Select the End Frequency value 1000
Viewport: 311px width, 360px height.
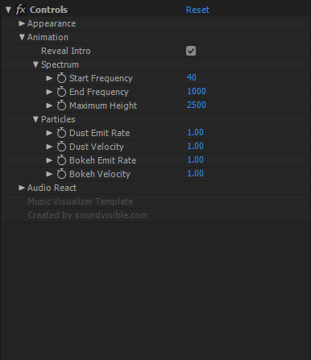197,91
